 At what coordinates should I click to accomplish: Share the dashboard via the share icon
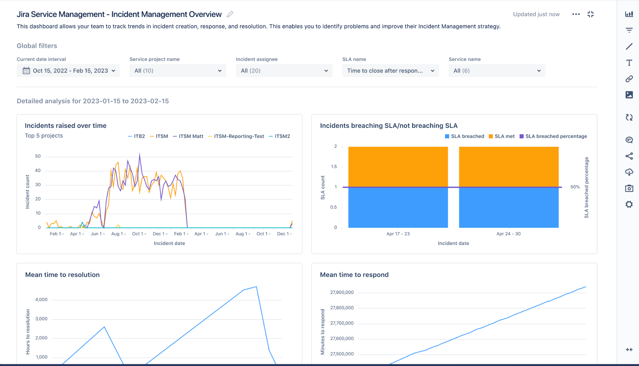629,156
